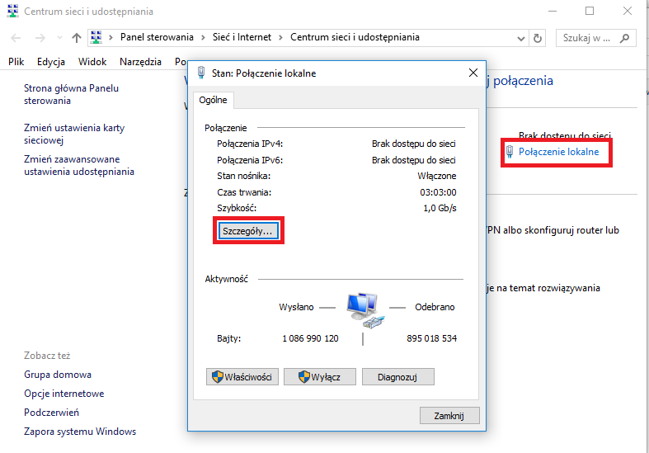649x453 pixels.
Task: Select the Ogólne tab
Action: pos(213,100)
